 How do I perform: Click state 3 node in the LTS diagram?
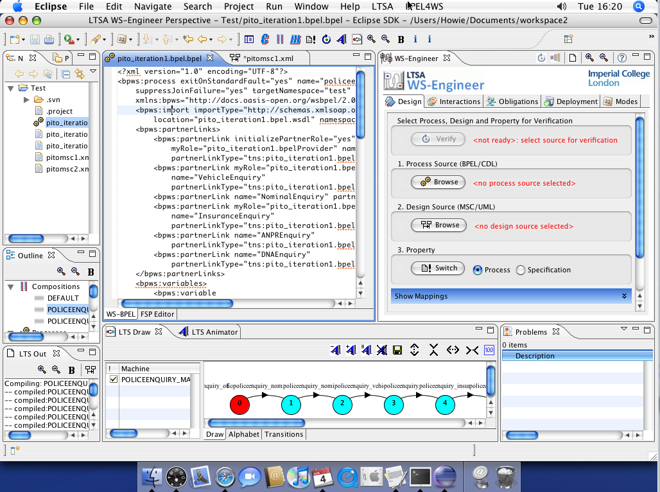394,405
